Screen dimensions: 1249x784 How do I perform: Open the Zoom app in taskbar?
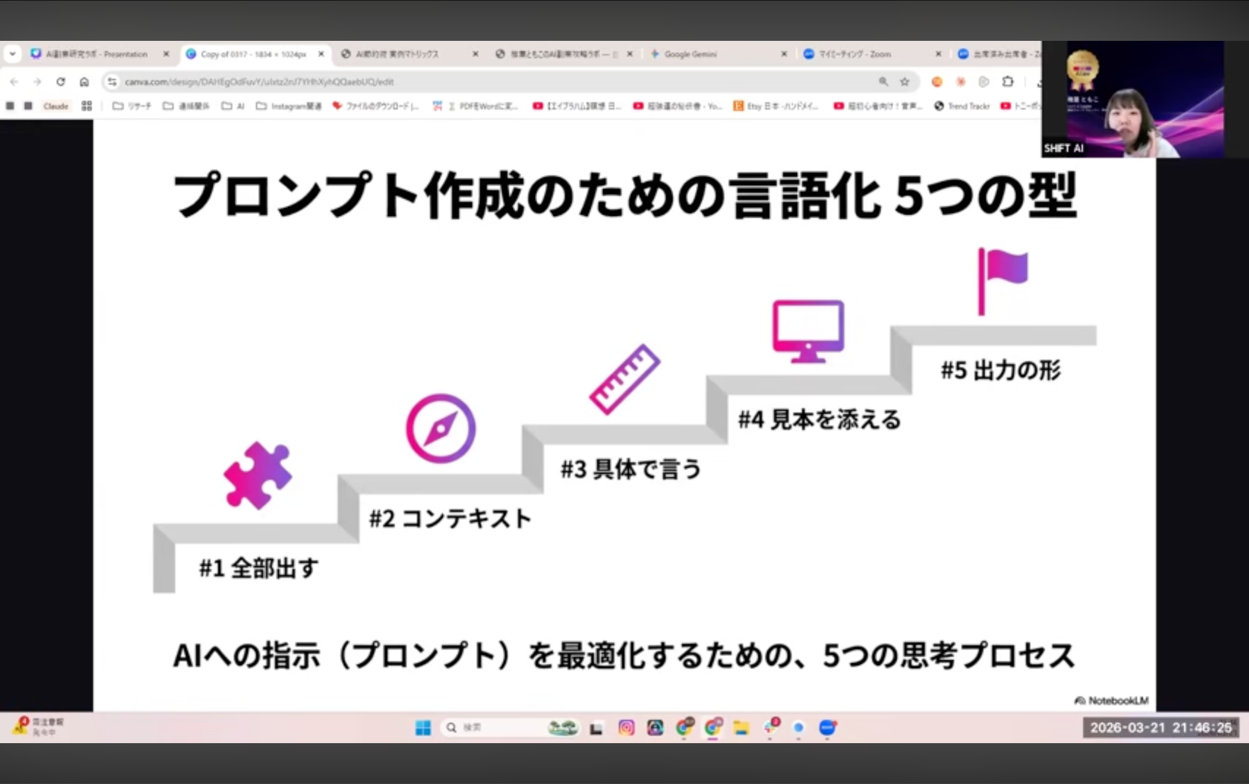pos(827,727)
